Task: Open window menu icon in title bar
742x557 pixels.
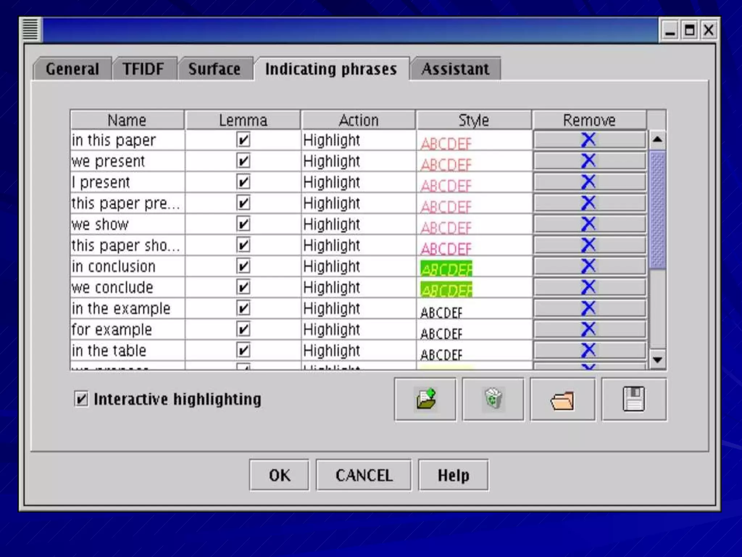Action: [30, 30]
